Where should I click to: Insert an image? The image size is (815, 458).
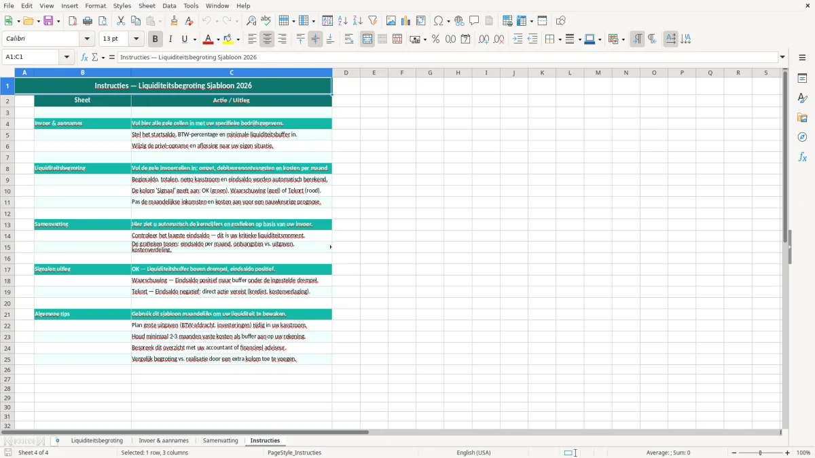click(391, 21)
